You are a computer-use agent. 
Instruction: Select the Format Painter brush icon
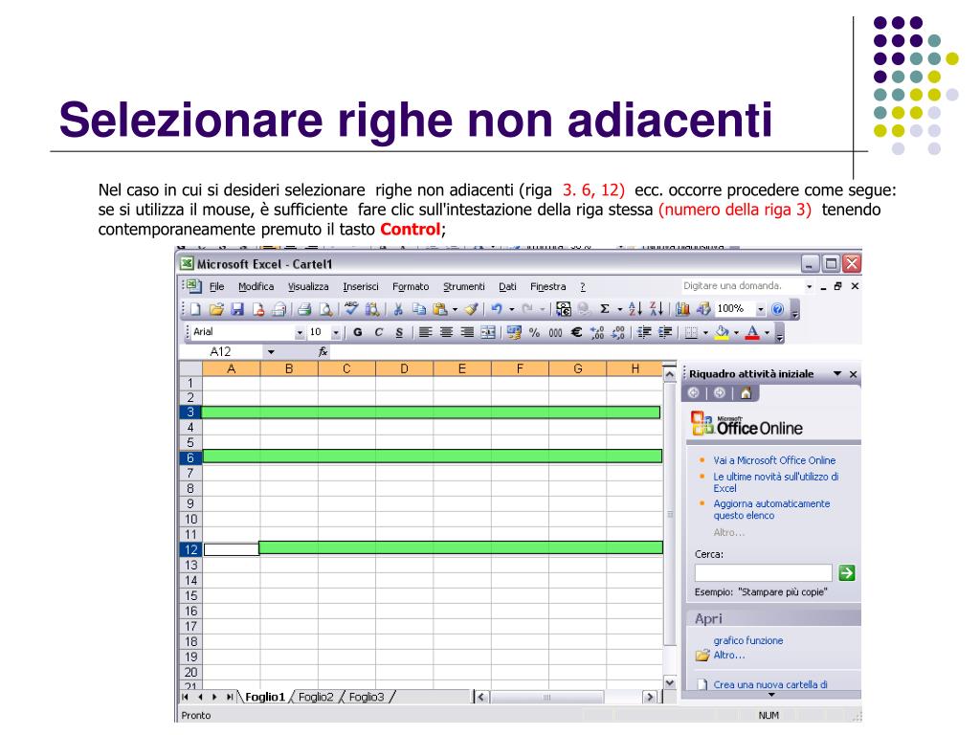pos(472,309)
